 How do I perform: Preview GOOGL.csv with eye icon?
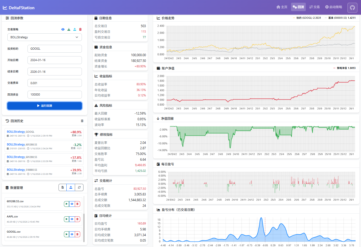[72, 234]
